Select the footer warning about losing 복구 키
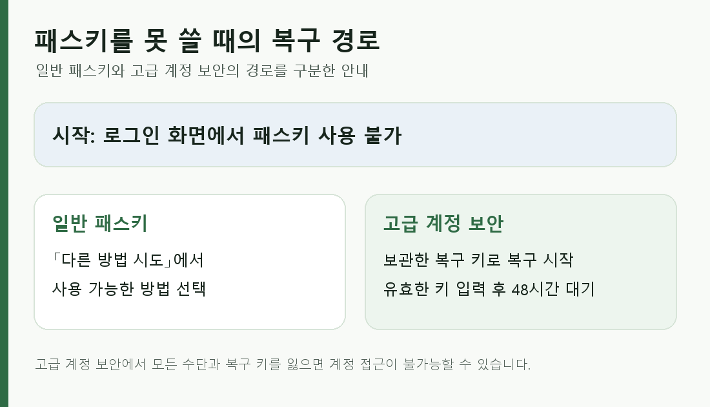 click(x=283, y=364)
